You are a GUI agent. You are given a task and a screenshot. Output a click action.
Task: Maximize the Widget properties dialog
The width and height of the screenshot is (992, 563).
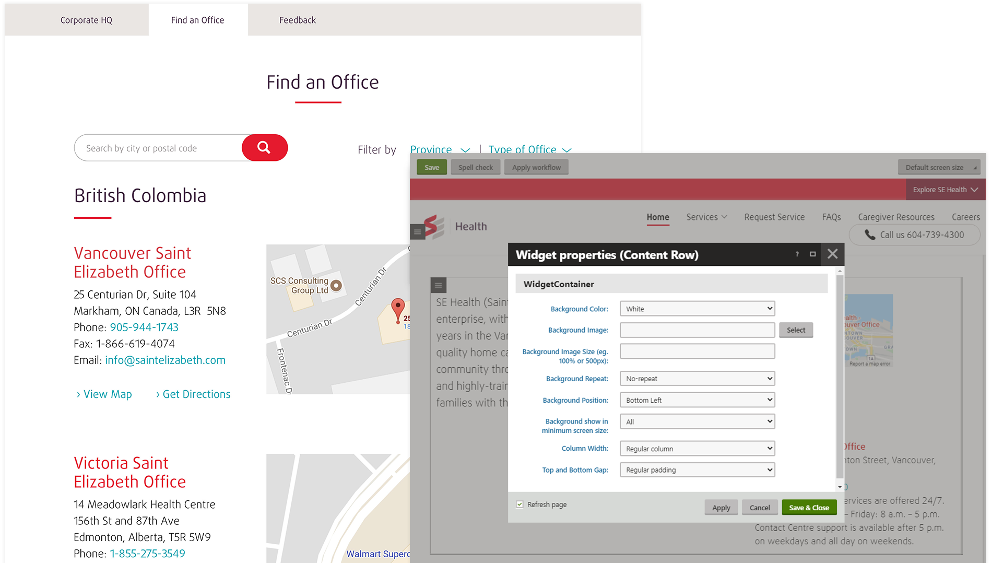(812, 254)
